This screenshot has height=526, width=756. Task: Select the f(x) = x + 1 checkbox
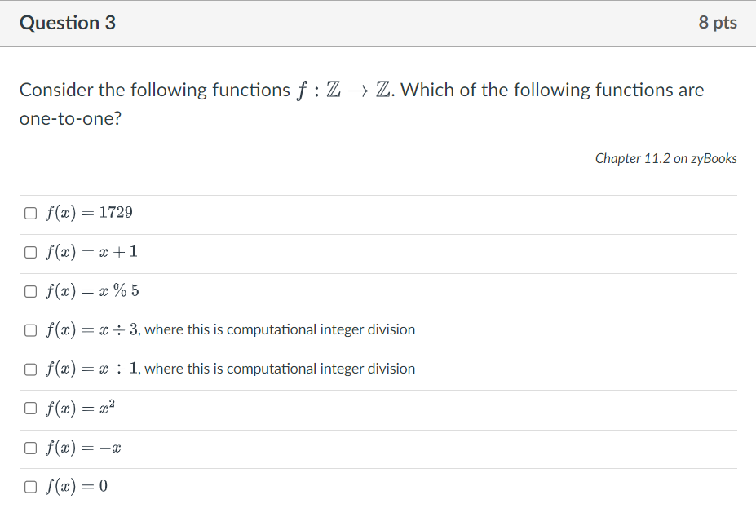coord(30,251)
